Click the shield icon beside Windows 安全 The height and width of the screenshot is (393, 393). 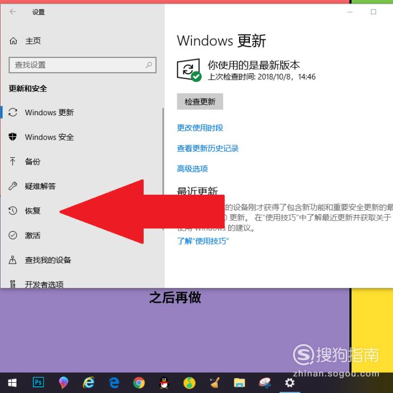coord(12,137)
